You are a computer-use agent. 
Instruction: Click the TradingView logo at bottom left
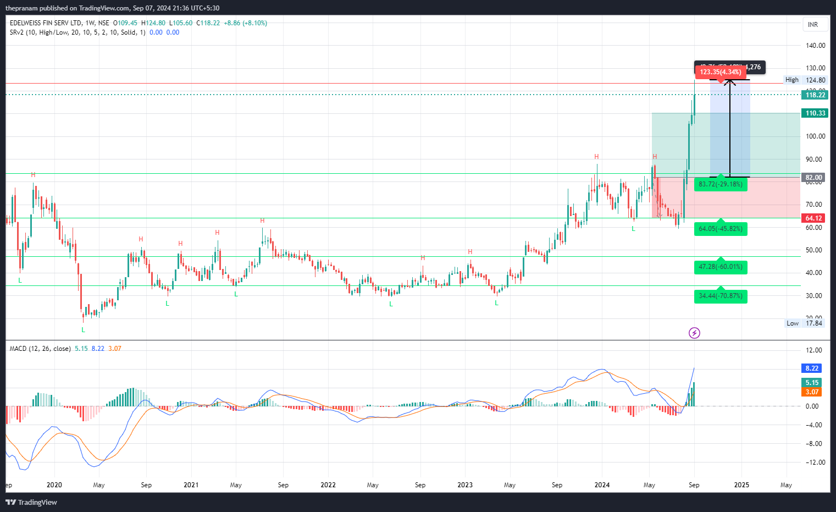[31, 502]
